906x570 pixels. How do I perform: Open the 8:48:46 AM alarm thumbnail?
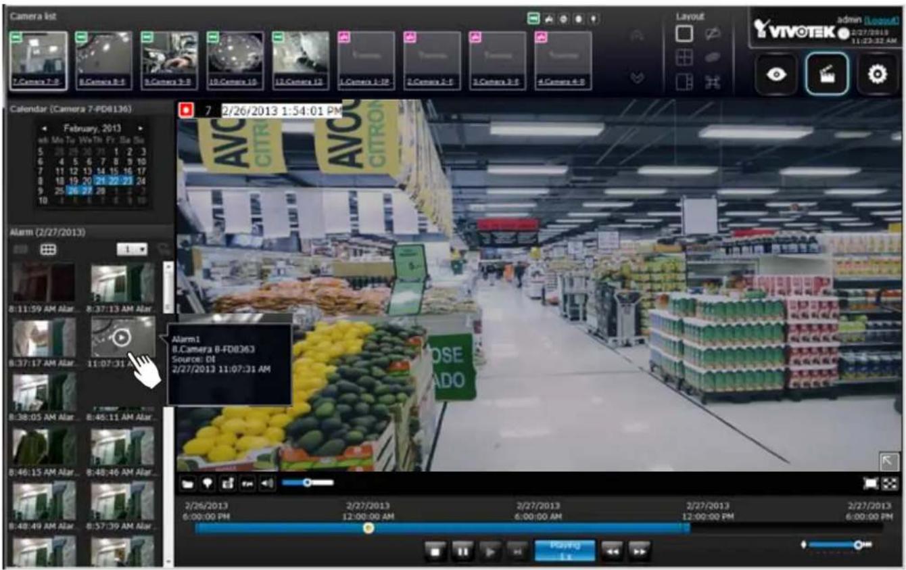[122, 446]
